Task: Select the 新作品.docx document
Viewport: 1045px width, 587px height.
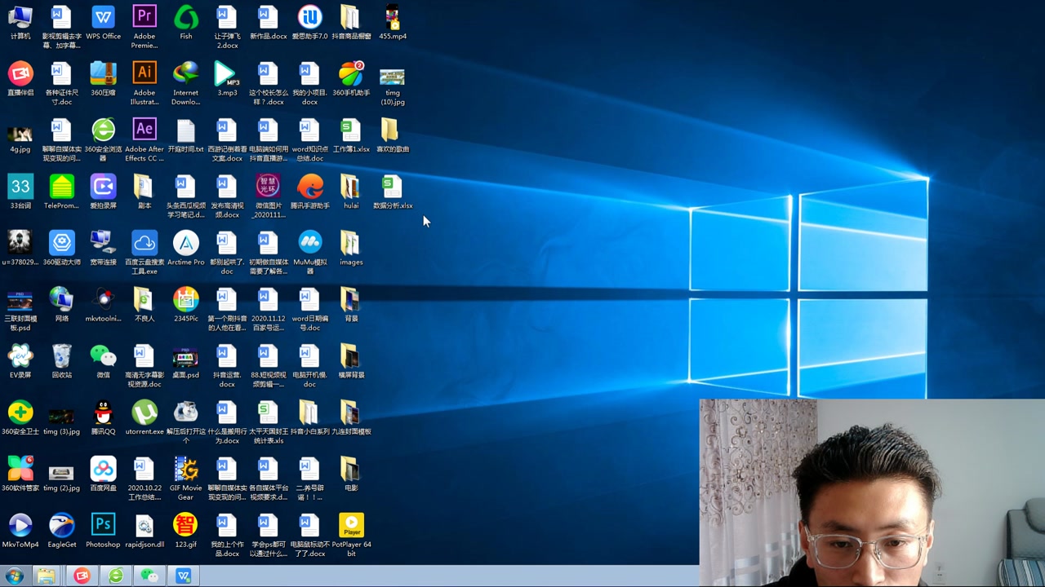Action: 268,23
